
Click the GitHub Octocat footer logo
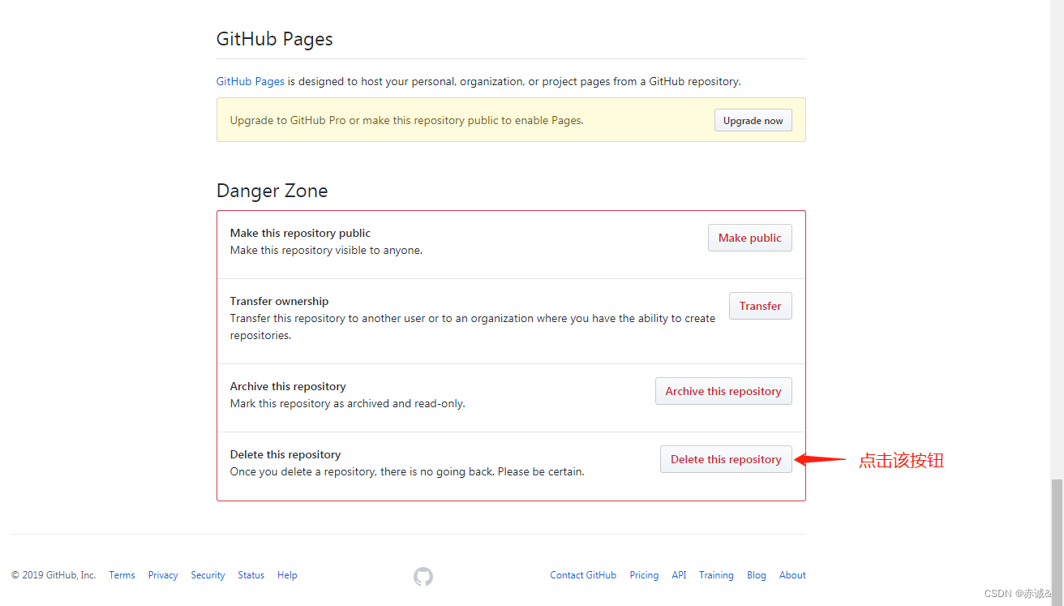tap(423, 577)
